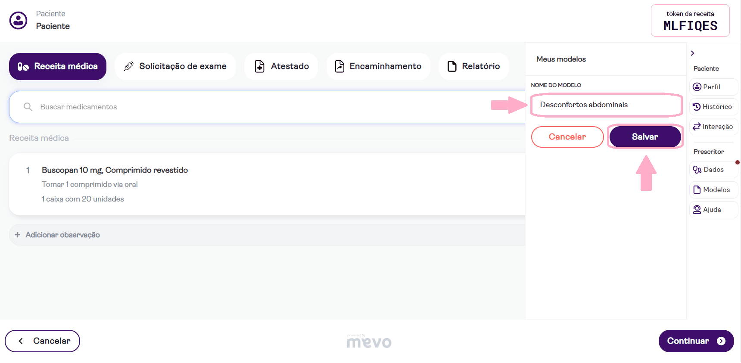This screenshot has height=363, width=741.
Task: Open Ajuda support option
Action: click(x=713, y=210)
